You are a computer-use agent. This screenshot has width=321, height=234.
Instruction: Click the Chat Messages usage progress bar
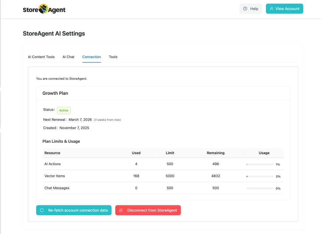point(260,188)
